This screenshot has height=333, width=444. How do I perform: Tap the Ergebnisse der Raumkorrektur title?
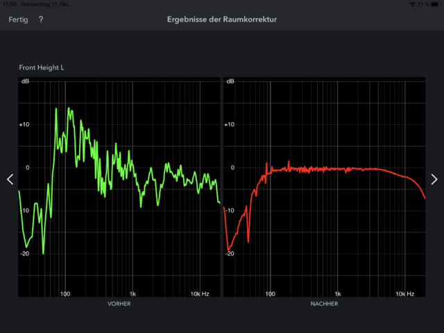[x=222, y=19]
